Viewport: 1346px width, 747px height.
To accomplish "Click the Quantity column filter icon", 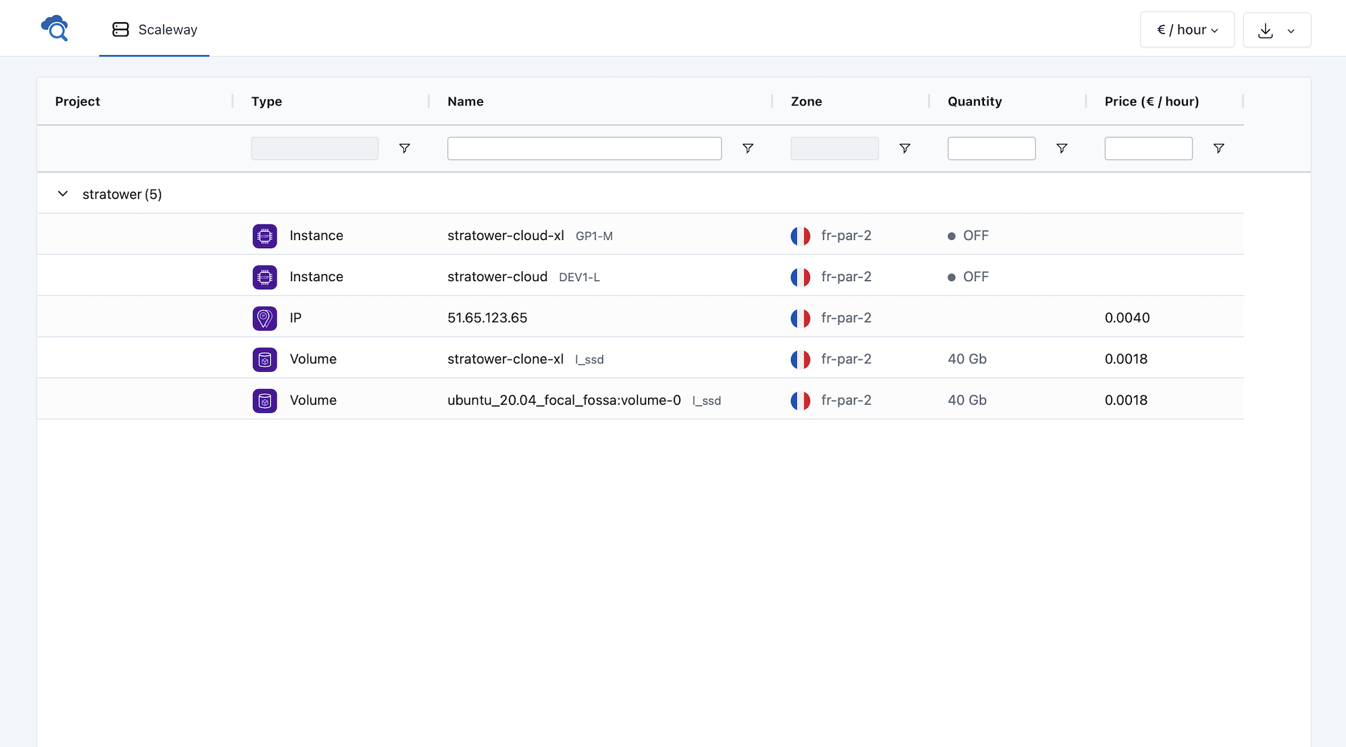I will click(x=1061, y=148).
